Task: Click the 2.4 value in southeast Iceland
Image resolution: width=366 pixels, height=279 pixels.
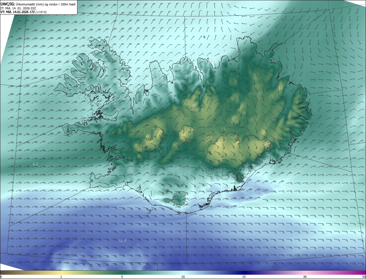Action: click(267, 143)
